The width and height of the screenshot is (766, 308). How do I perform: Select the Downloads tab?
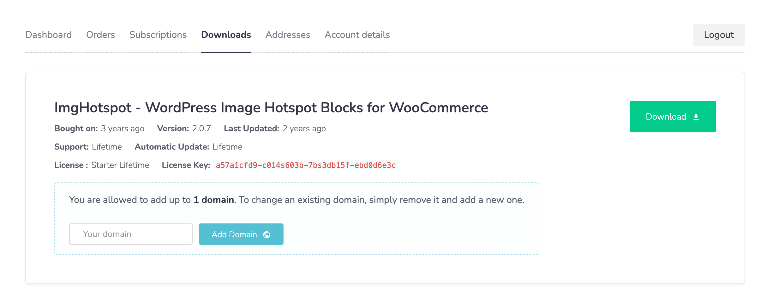226,35
